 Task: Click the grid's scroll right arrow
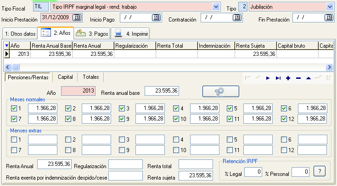pyautogui.click(x=329, y=67)
